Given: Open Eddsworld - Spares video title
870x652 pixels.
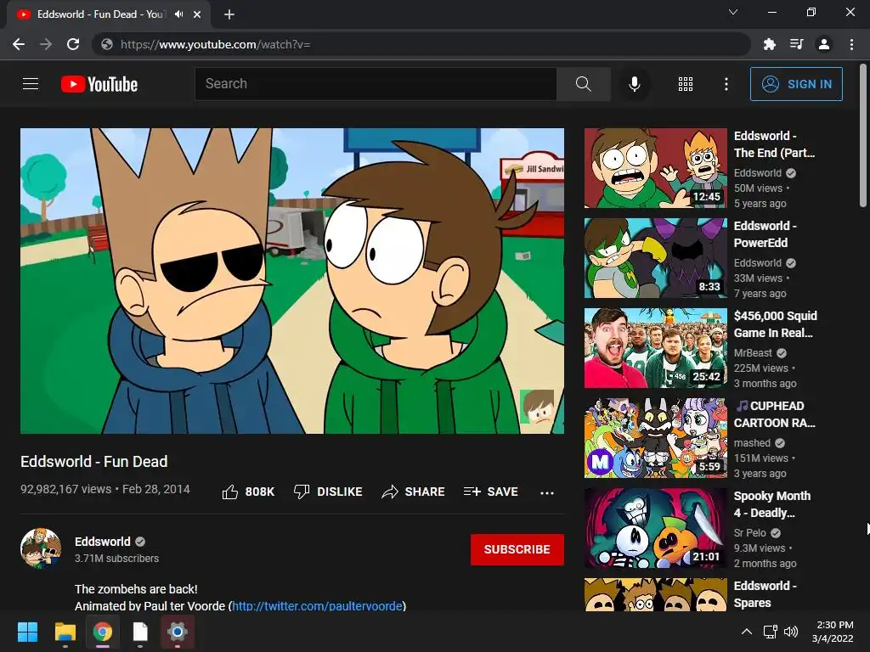Looking at the screenshot, I should click(x=765, y=594).
